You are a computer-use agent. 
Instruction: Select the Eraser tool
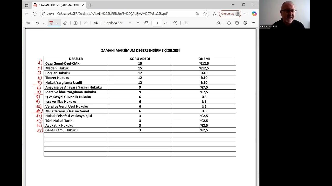pyautogui.click(x=65, y=23)
